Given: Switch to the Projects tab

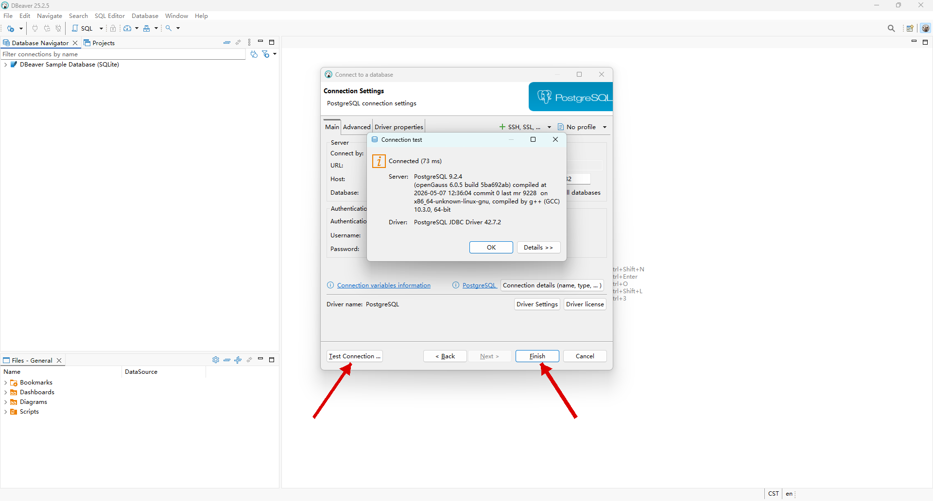Looking at the screenshot, I should 99,43.
